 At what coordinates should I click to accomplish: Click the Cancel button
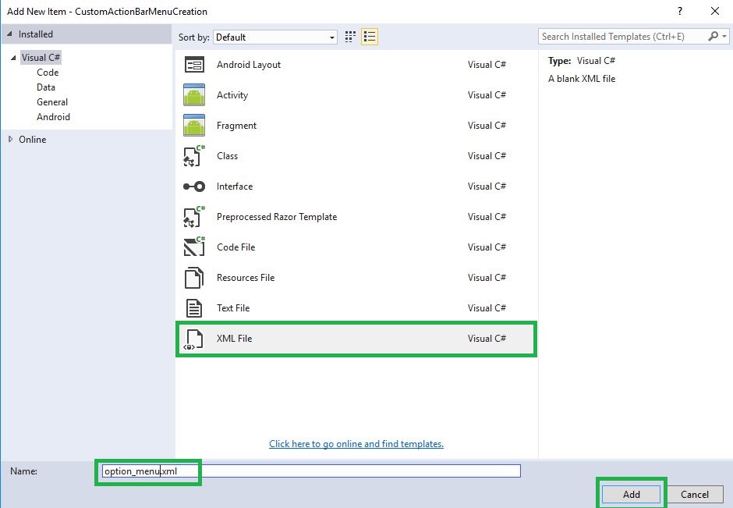[695, 495]
